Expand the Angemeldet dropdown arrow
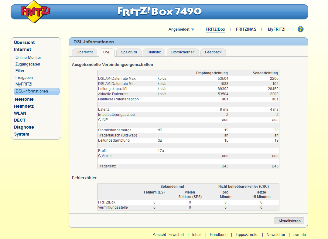The height and width of the screenshot is (239, 328). click(193, 29)
